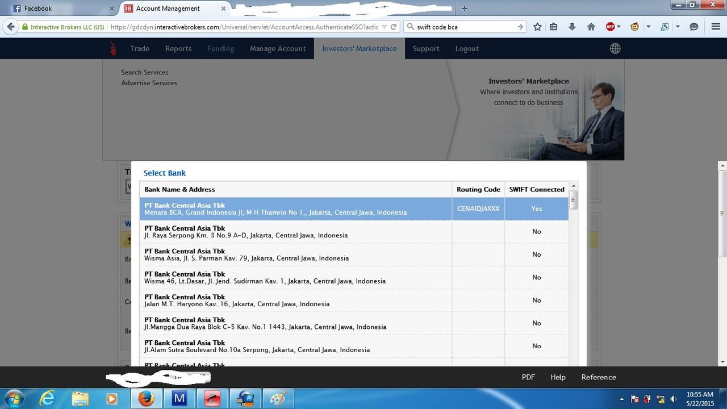The image size is (727, 409).
Task: Bookmark this page with the star icon
Action: (x=537, y=27)
